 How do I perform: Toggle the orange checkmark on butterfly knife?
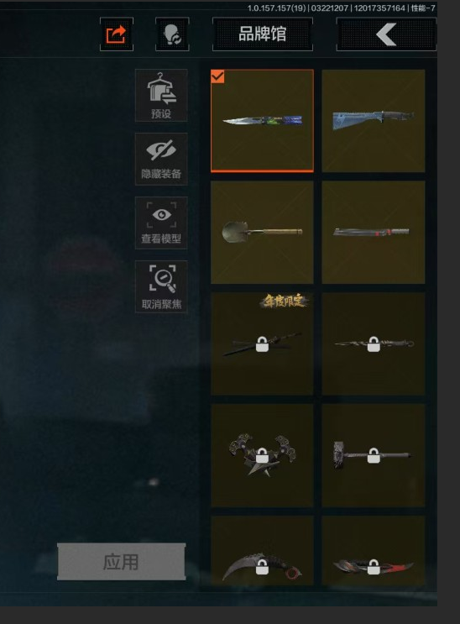point(217,76)
